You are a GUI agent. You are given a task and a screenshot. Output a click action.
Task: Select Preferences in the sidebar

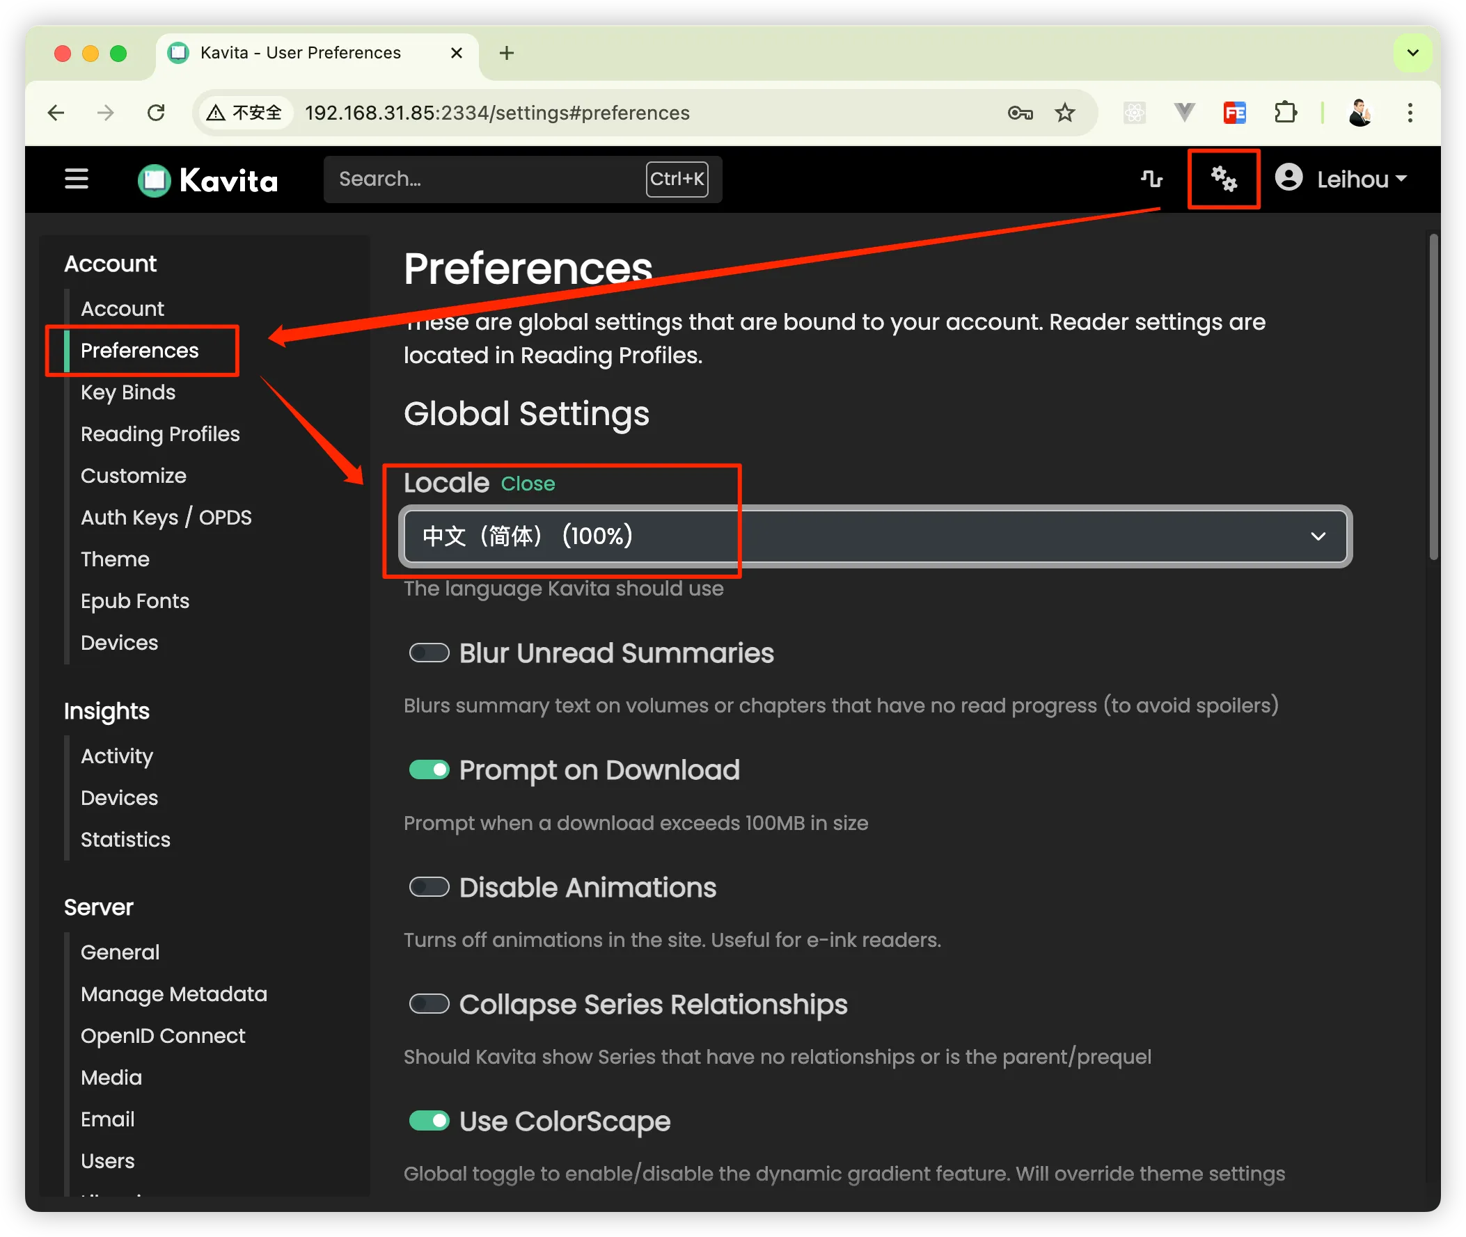click(140, 351)
